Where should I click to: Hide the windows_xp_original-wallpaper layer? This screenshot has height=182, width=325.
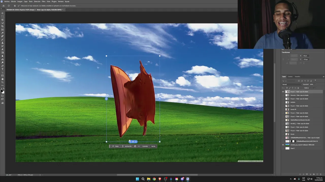(283, 145)
